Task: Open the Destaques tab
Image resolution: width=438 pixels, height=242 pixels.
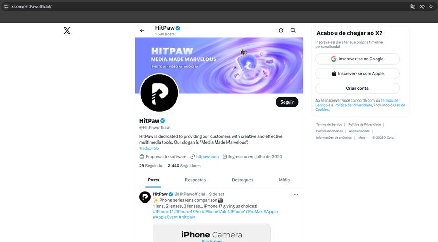Action: click(242, 180)
